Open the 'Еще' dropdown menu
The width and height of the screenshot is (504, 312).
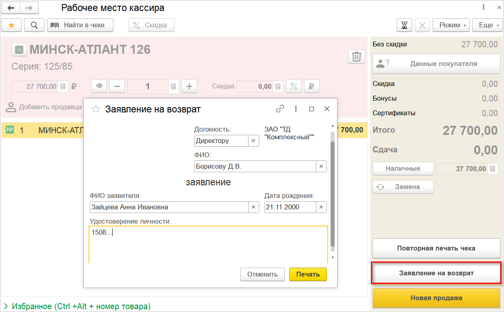pos(487,25)
